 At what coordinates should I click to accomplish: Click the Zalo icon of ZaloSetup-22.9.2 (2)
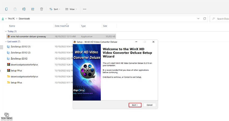click(x=8, y=53)
